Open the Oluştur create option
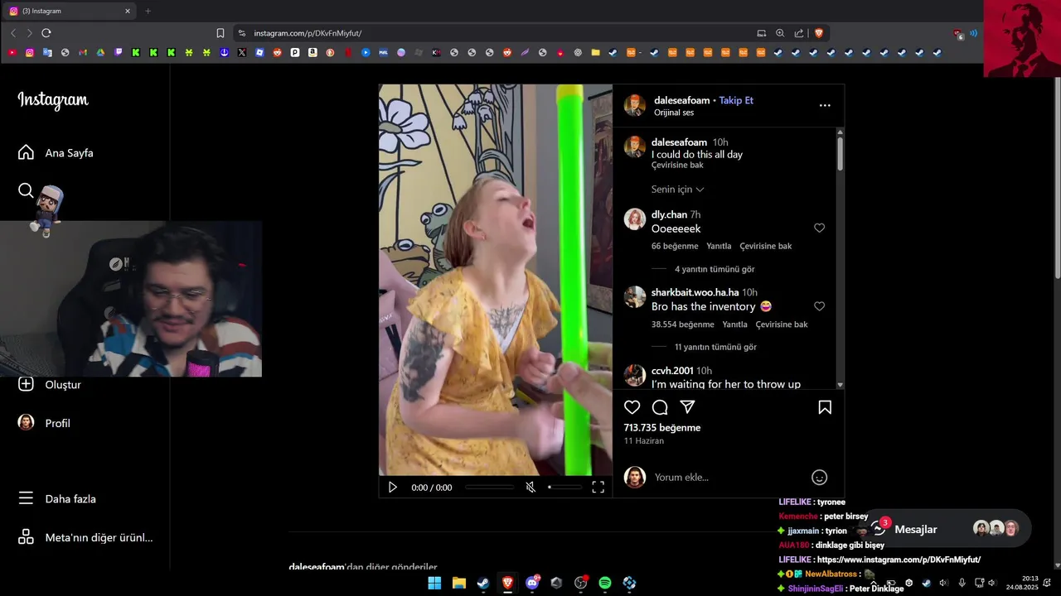The image size is (1061, 596). (50, 385)
